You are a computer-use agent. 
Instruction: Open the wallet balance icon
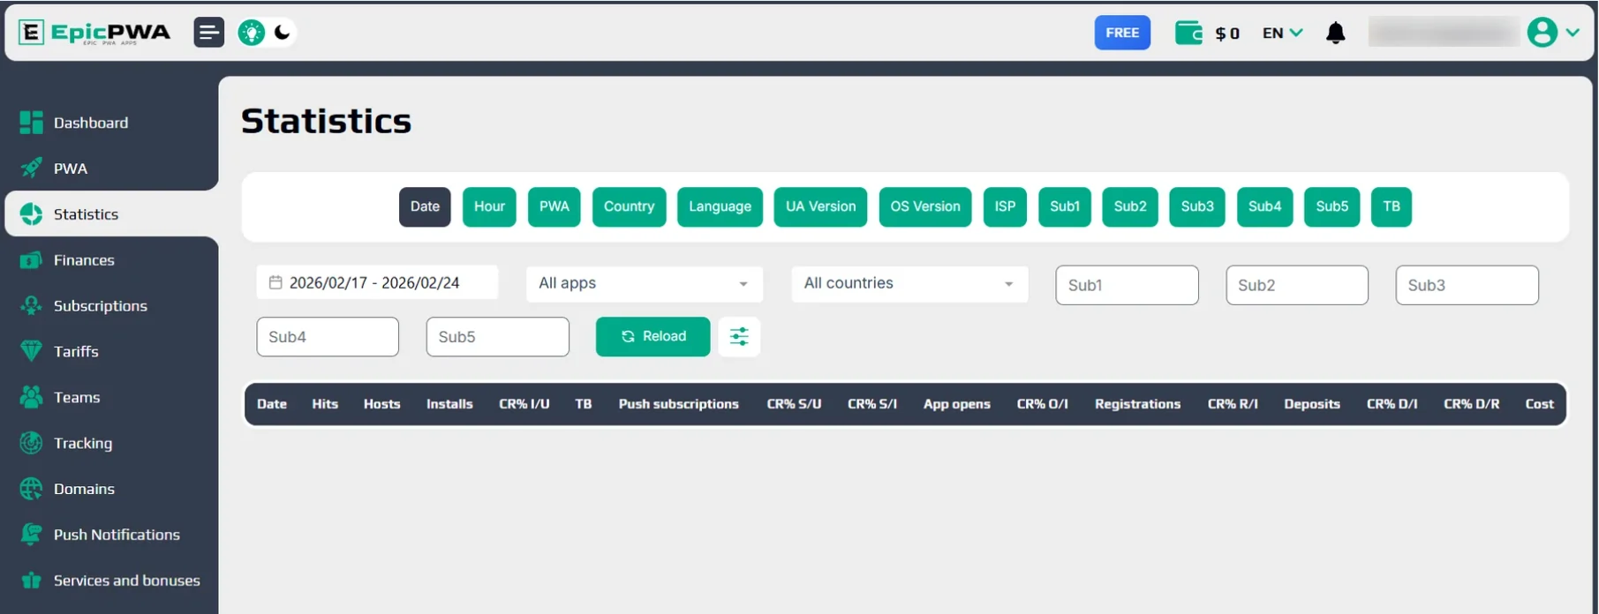click(1188, 33)
